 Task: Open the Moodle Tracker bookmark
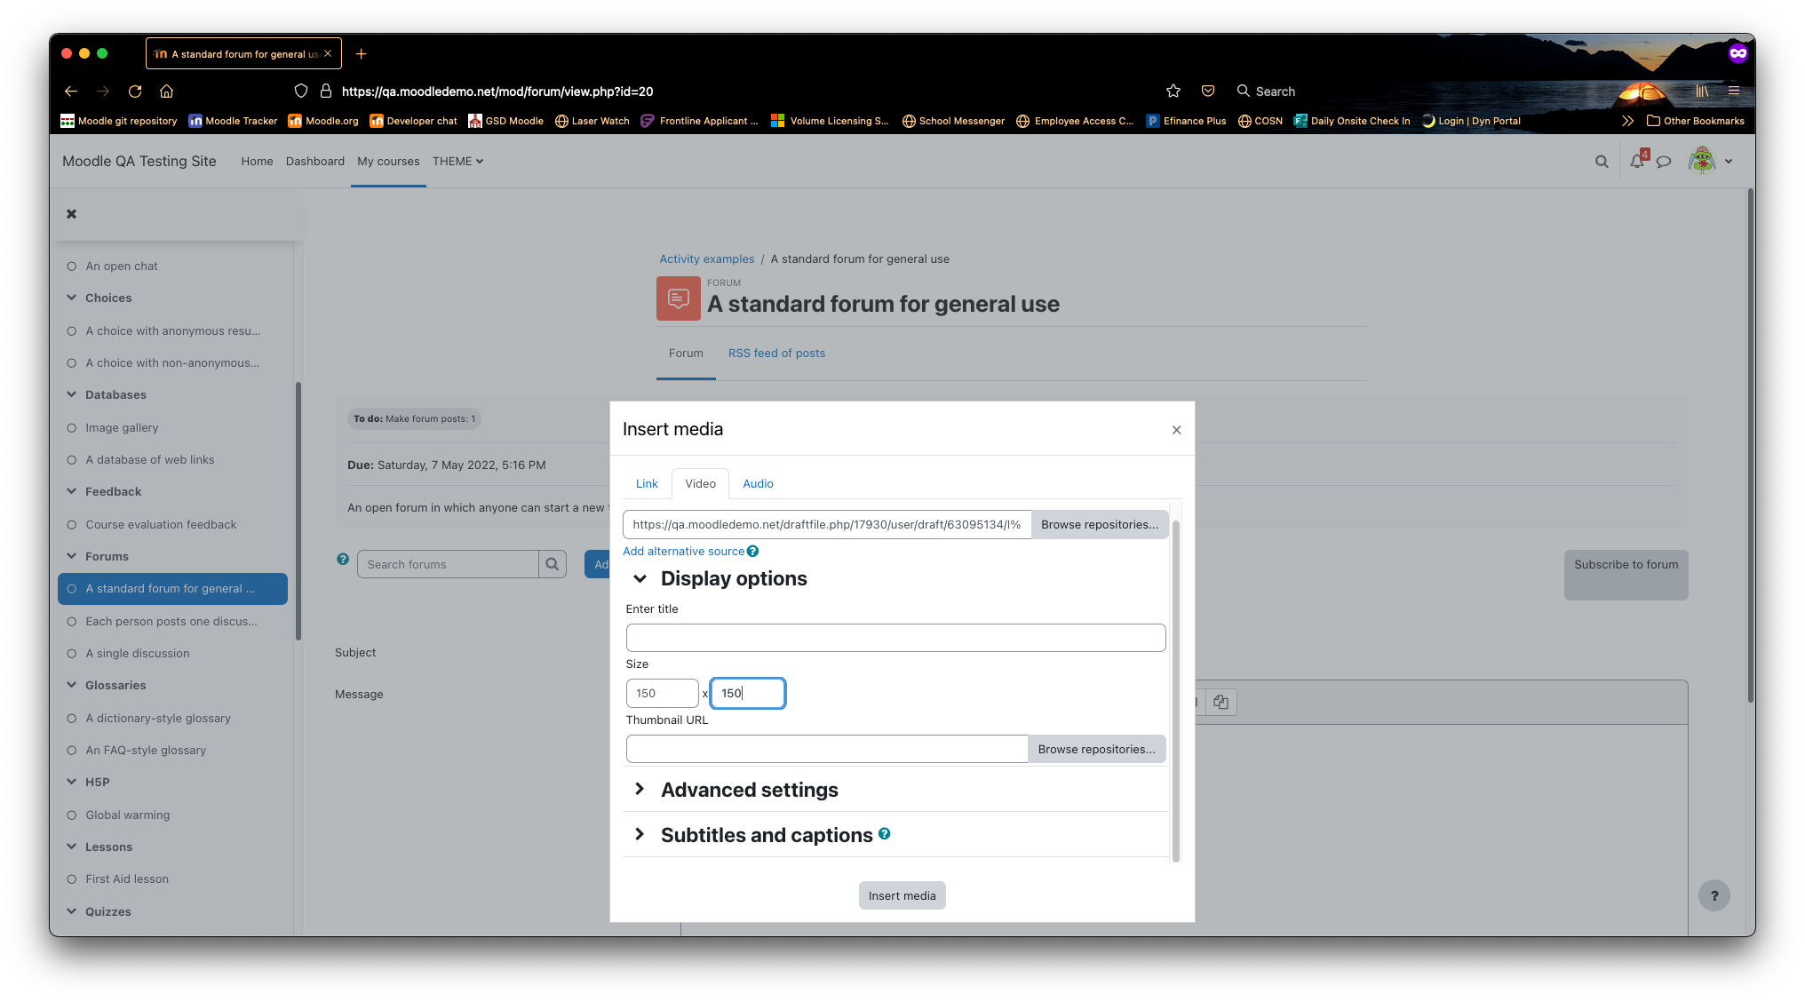(x=233, y=121)
